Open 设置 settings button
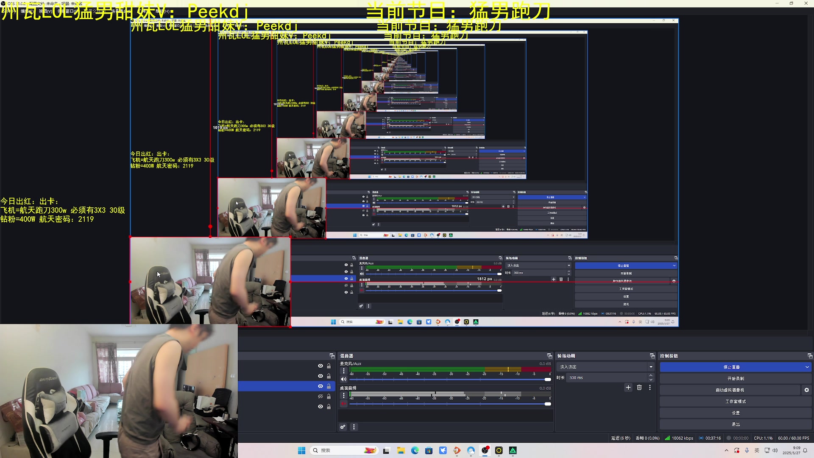 pyautogui.click(x=736, y=413)
